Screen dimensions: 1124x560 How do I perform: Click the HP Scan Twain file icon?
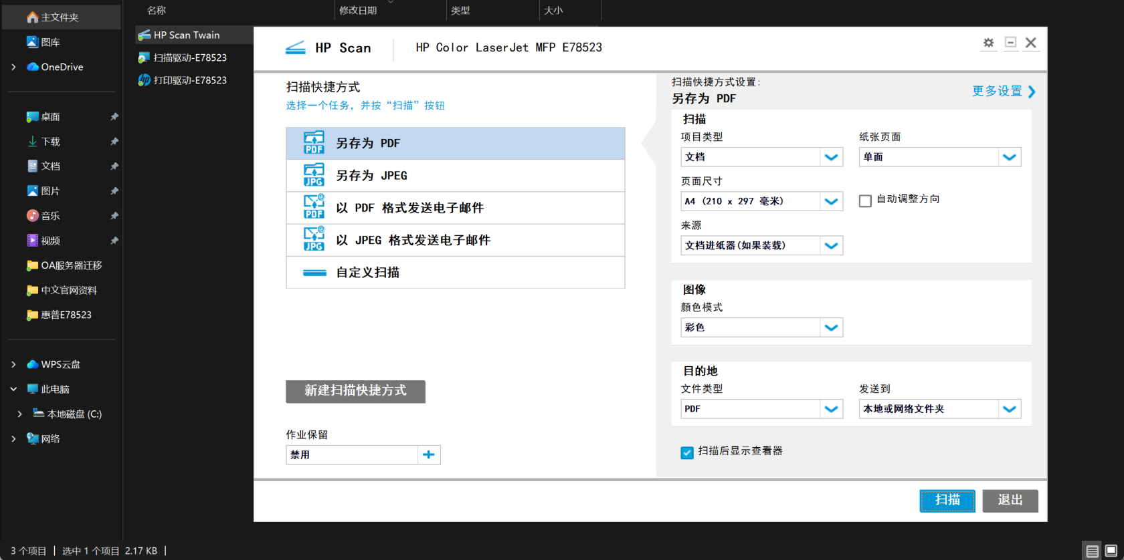tap(145, 35)
